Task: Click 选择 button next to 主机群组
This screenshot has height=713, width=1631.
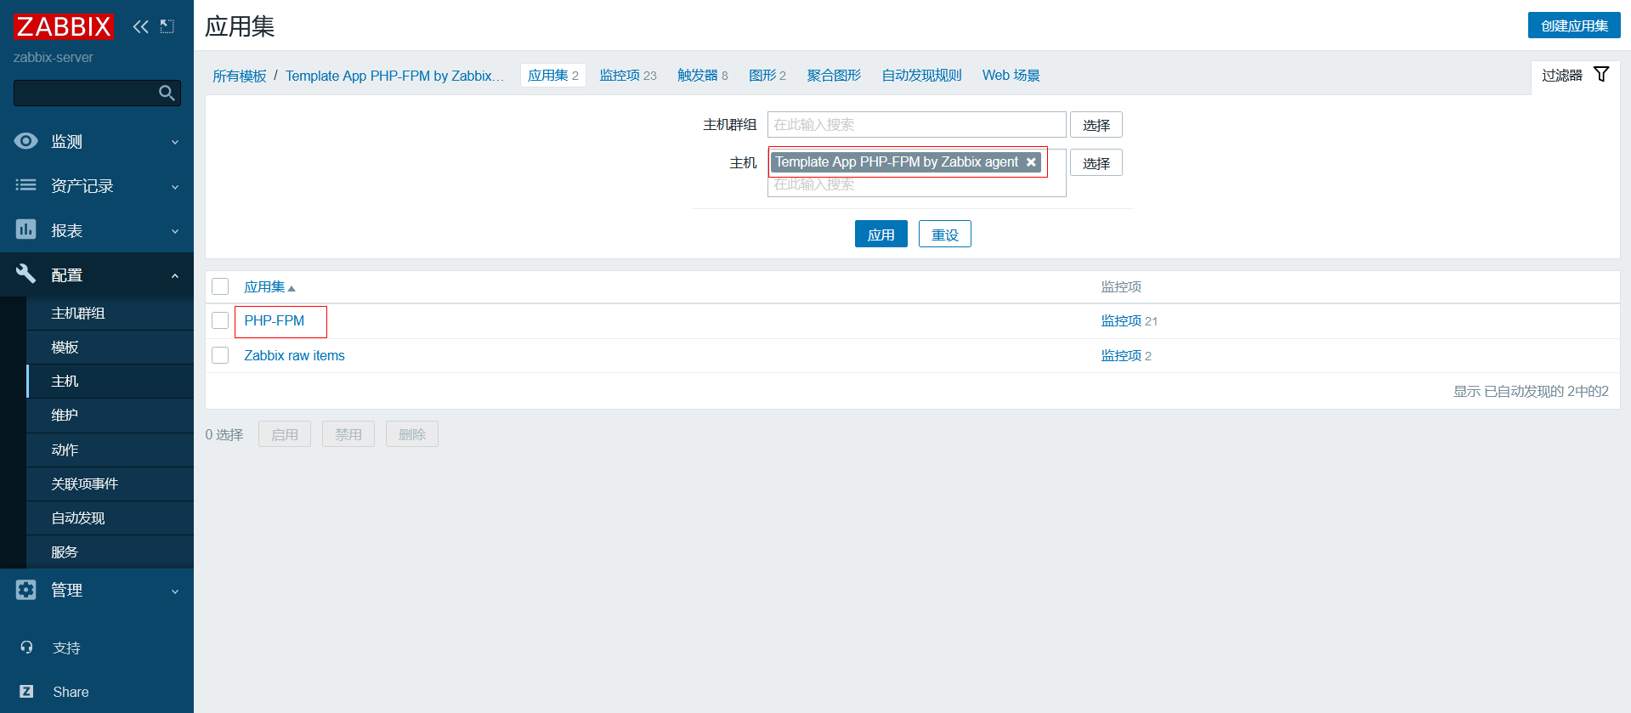Action: coord(1096,125)
